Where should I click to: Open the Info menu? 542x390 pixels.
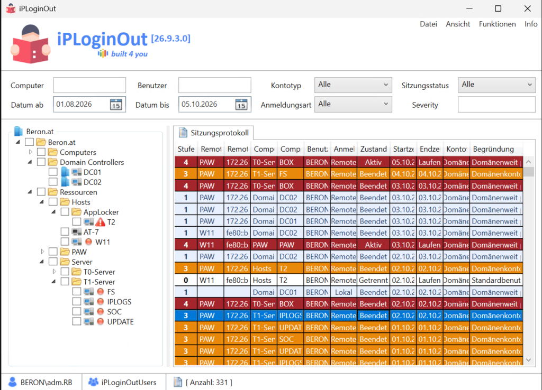pyautogui.click(x=530, y=24)
